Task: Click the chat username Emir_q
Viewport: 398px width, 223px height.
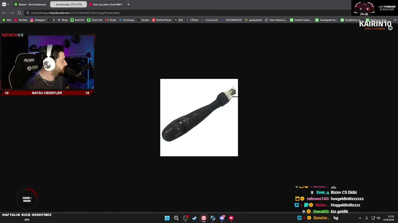Action: [322, 192]
